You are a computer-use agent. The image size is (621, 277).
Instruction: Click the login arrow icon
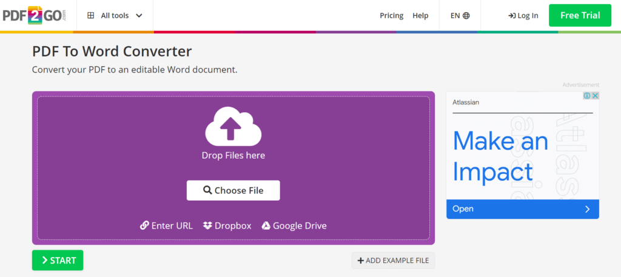pyautogui.click(x=512, y=16)
